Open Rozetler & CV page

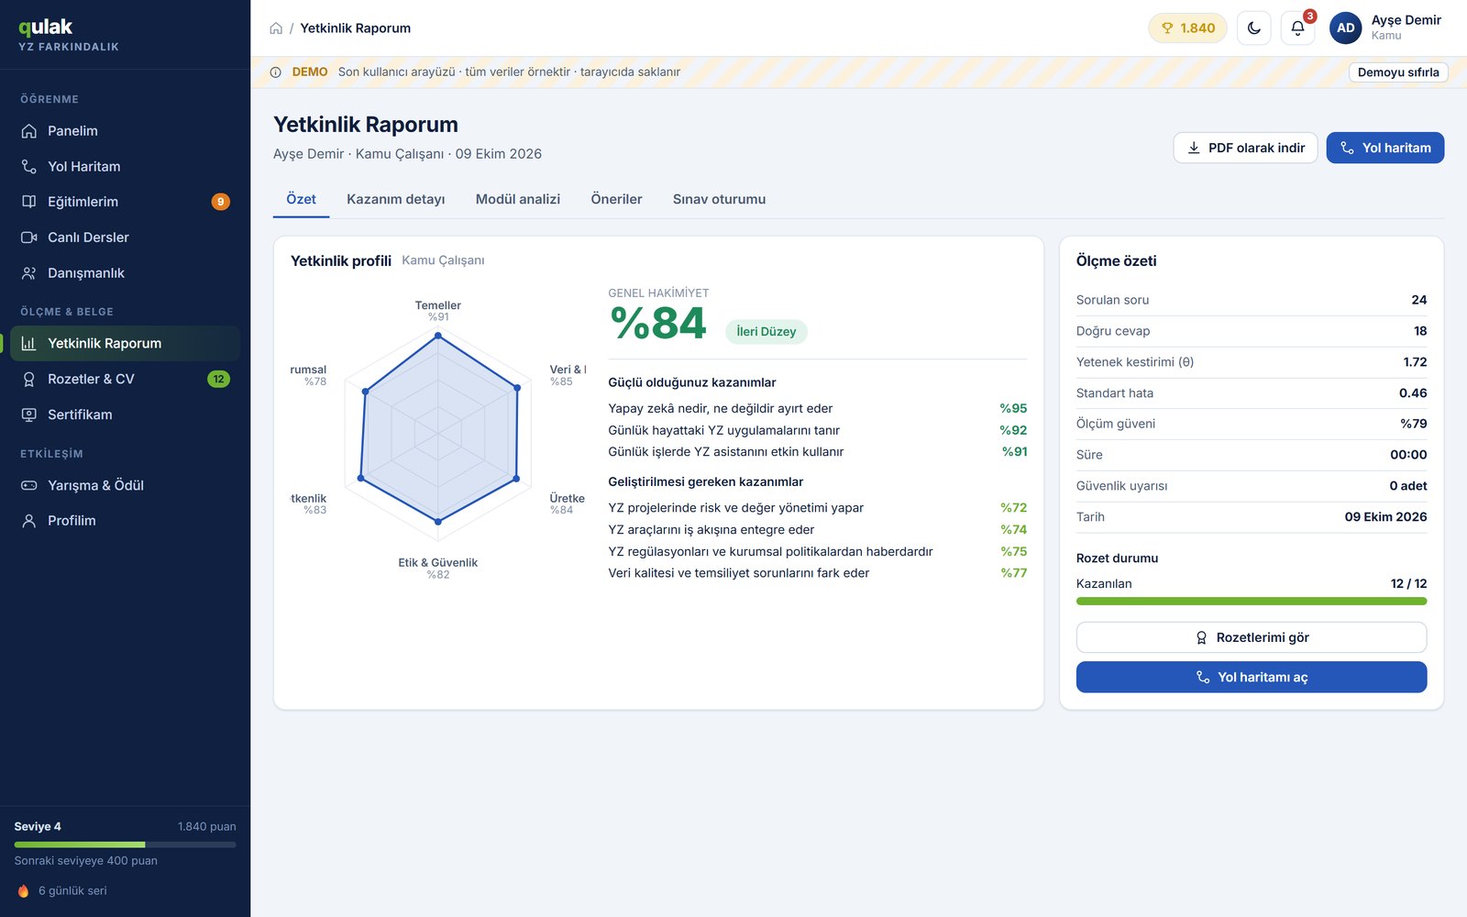click(x=125, y=379)
